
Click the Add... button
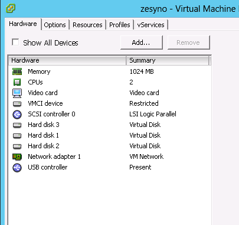pyautogui.click(x=142, y=43)
